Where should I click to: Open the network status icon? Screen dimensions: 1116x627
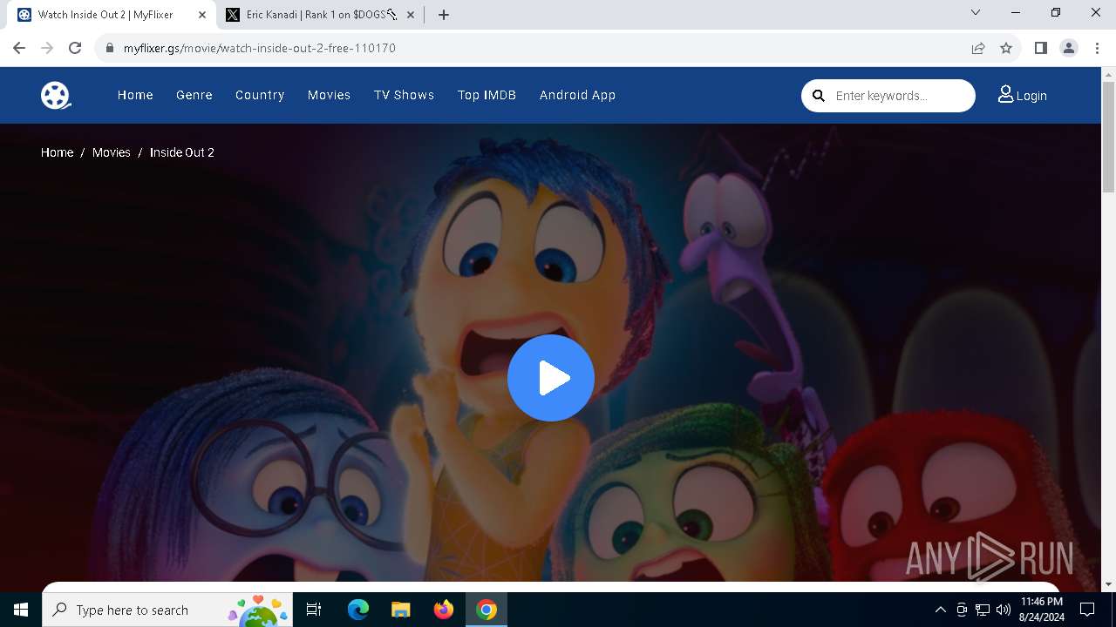(983, 610)
